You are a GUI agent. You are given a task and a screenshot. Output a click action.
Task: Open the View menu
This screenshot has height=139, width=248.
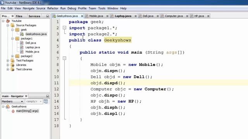pos(18,8)
